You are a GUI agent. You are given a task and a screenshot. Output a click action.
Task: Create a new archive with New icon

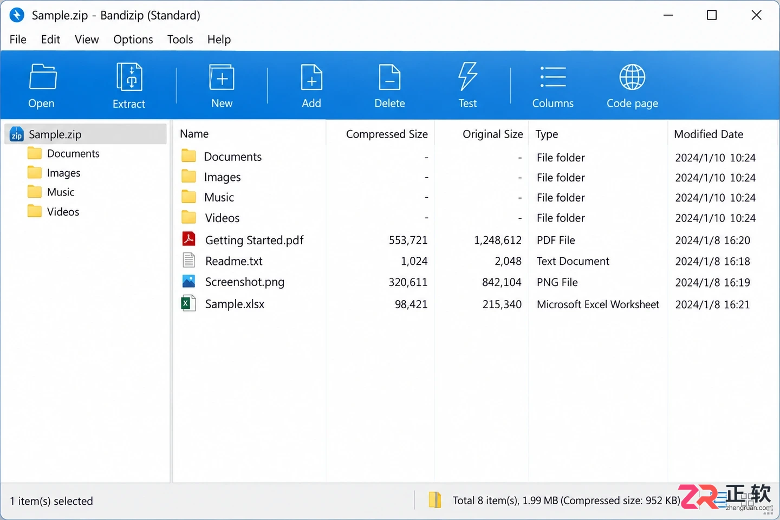click(x=222, y=77)
